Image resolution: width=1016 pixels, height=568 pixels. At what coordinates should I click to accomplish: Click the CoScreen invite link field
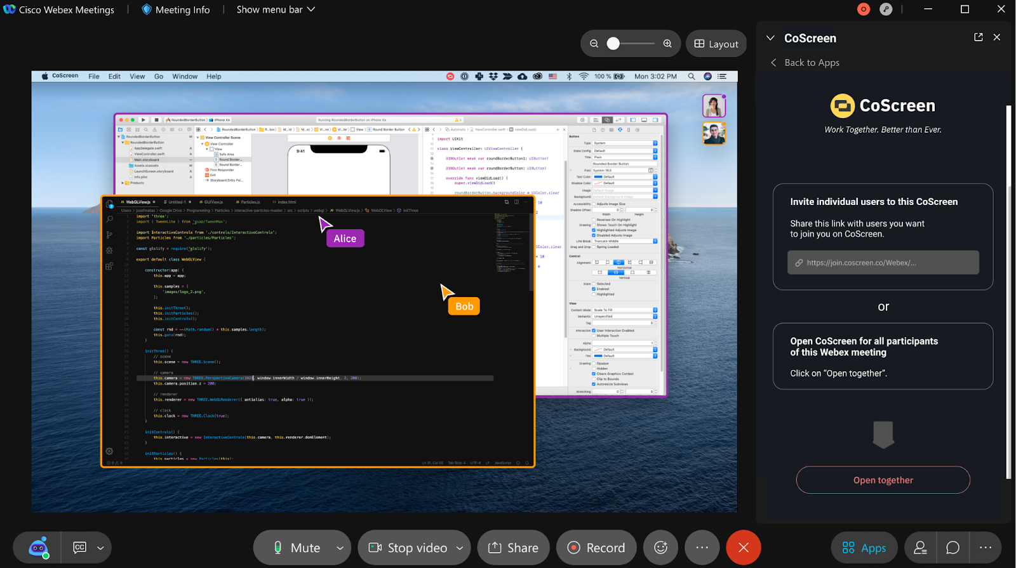pyautogui.click(x=883, y=263)
